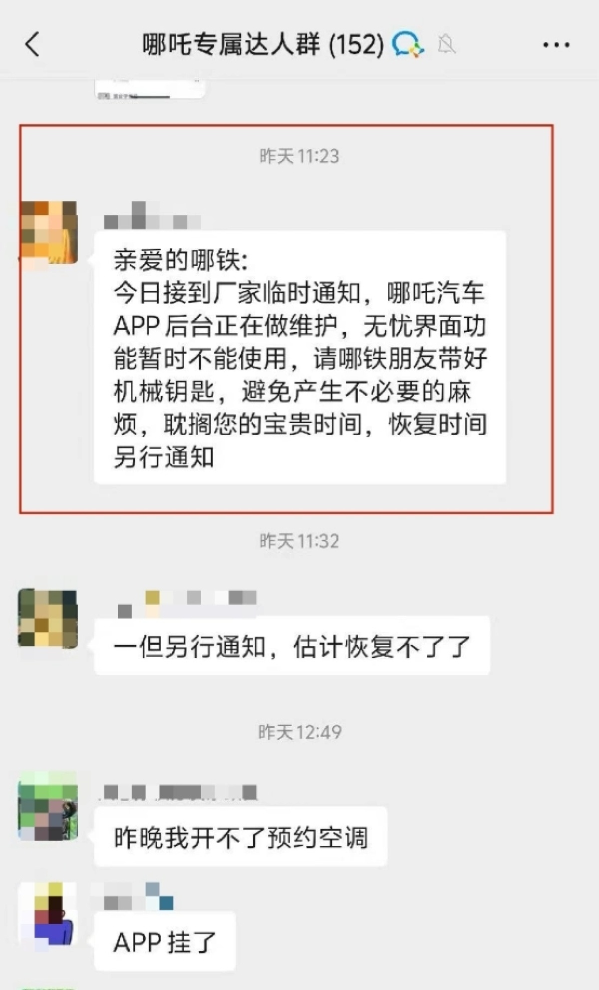Select the 亲爱的哪铁 announcement message bubble
The image size is (599, 990).
(300, 357)
